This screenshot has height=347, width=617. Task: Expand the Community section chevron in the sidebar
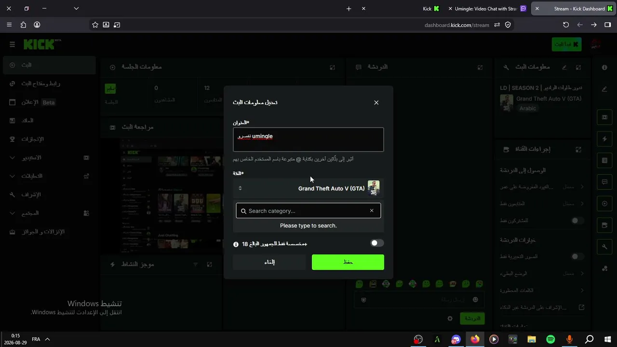(13, 213)
